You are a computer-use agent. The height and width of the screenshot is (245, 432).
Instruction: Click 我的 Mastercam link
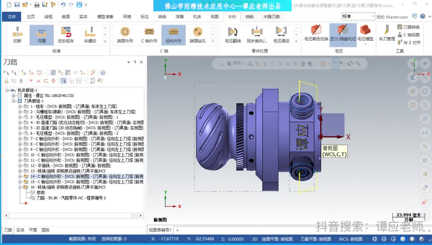point(392,17)
